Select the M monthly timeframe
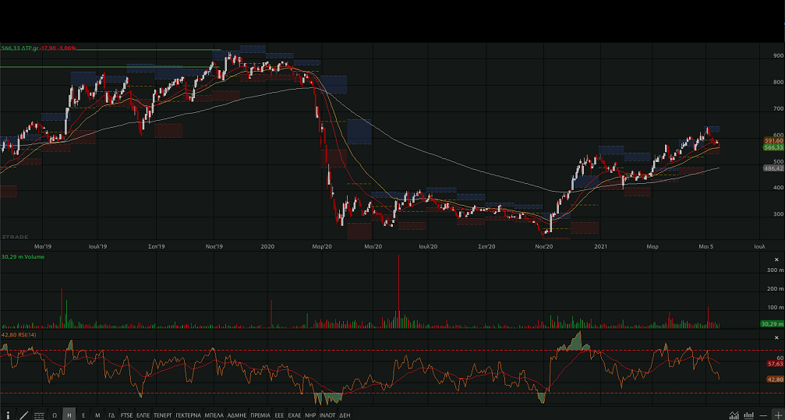 tap(97, 415)
